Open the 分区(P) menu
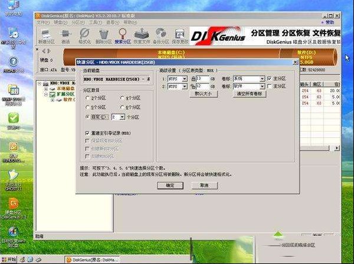This screenshot has height=264, width=354. point(78,22)
